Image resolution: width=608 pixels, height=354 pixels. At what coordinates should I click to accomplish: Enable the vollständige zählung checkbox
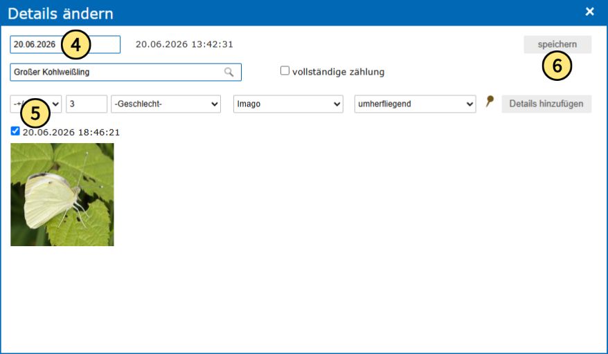(285, 71)
